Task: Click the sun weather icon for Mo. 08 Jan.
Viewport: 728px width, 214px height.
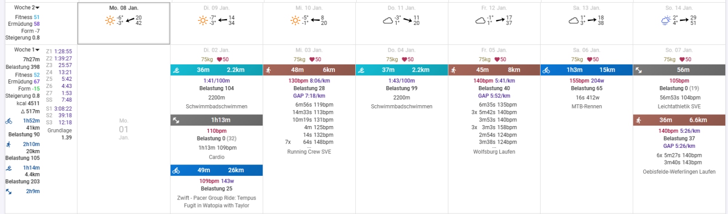Action: (110, 20)
